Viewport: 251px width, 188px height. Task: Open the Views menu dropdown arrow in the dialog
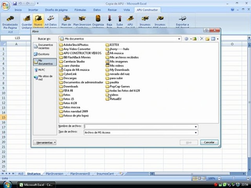coord(218,39)
